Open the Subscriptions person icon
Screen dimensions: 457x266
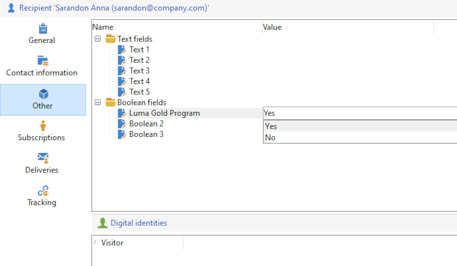(42, 126)
